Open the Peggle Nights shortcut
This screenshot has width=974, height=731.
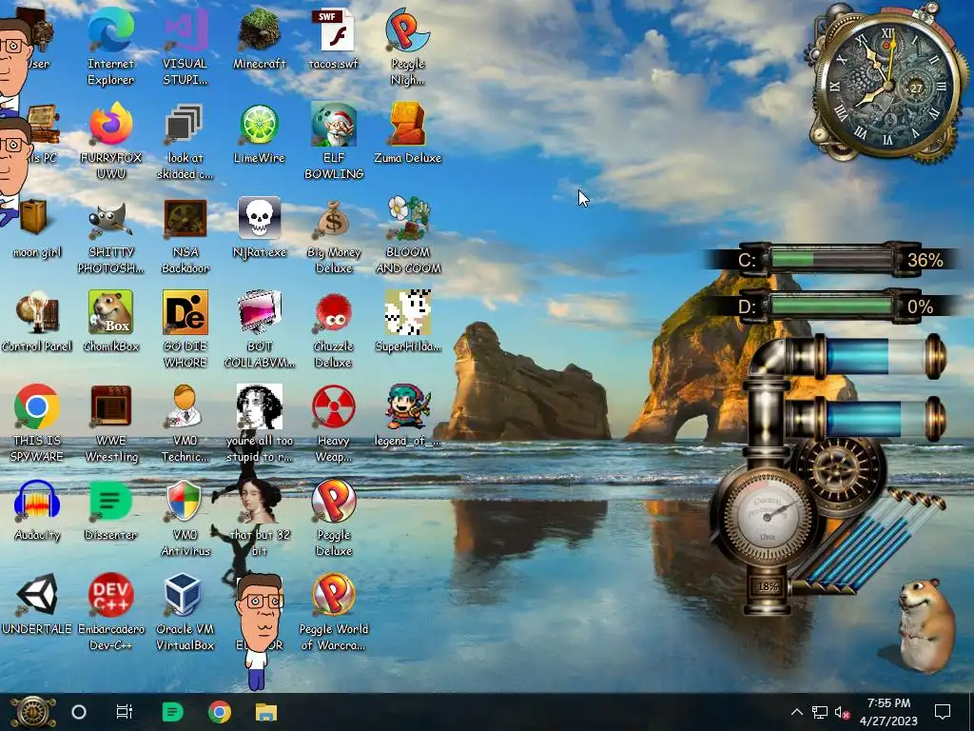tap(407, 31)
